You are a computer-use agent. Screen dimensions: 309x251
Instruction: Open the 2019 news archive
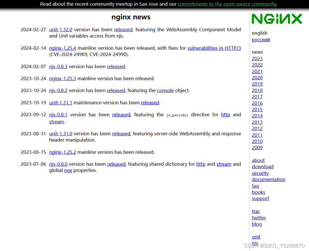257,84
